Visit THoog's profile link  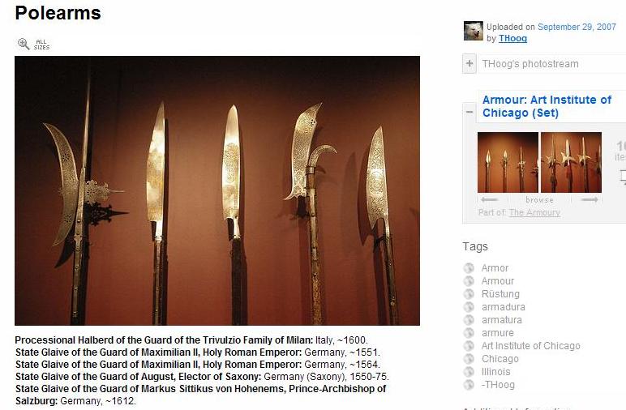point(512,38)
